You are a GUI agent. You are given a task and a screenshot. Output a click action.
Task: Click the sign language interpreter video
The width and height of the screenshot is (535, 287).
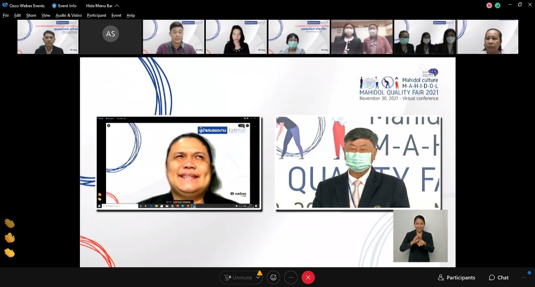point(420,236)
